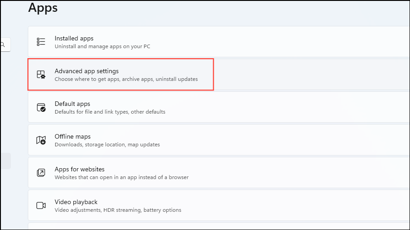The width and height of the screenshot is (410, 230).
Task: Open the Offline maps page
Action: (219, 140)
